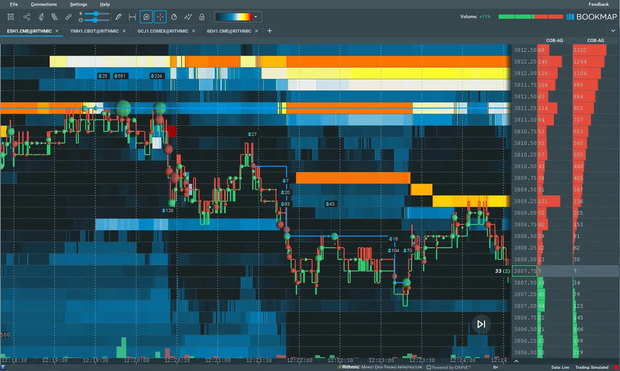Switch to the YMH1.CBOT@RITHMIC tab
The height and width of the screenshot is (371, 620).
coord(94,31)
